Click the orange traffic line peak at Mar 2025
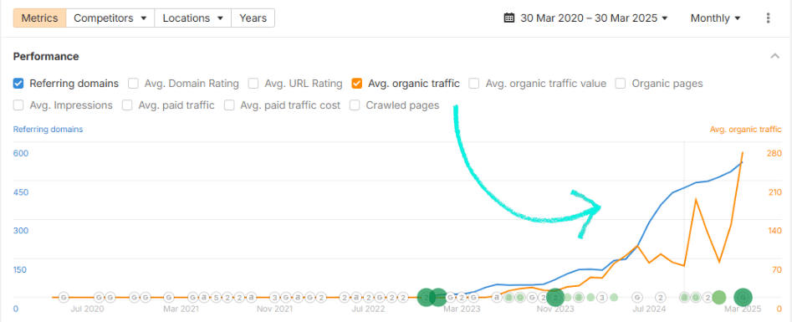The image size is (792, 322). [x=743, y=152]
